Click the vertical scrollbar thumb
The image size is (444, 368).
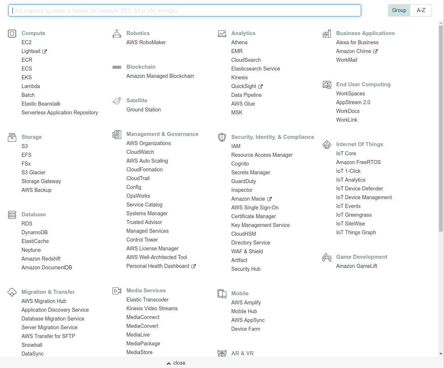(441, 128)
